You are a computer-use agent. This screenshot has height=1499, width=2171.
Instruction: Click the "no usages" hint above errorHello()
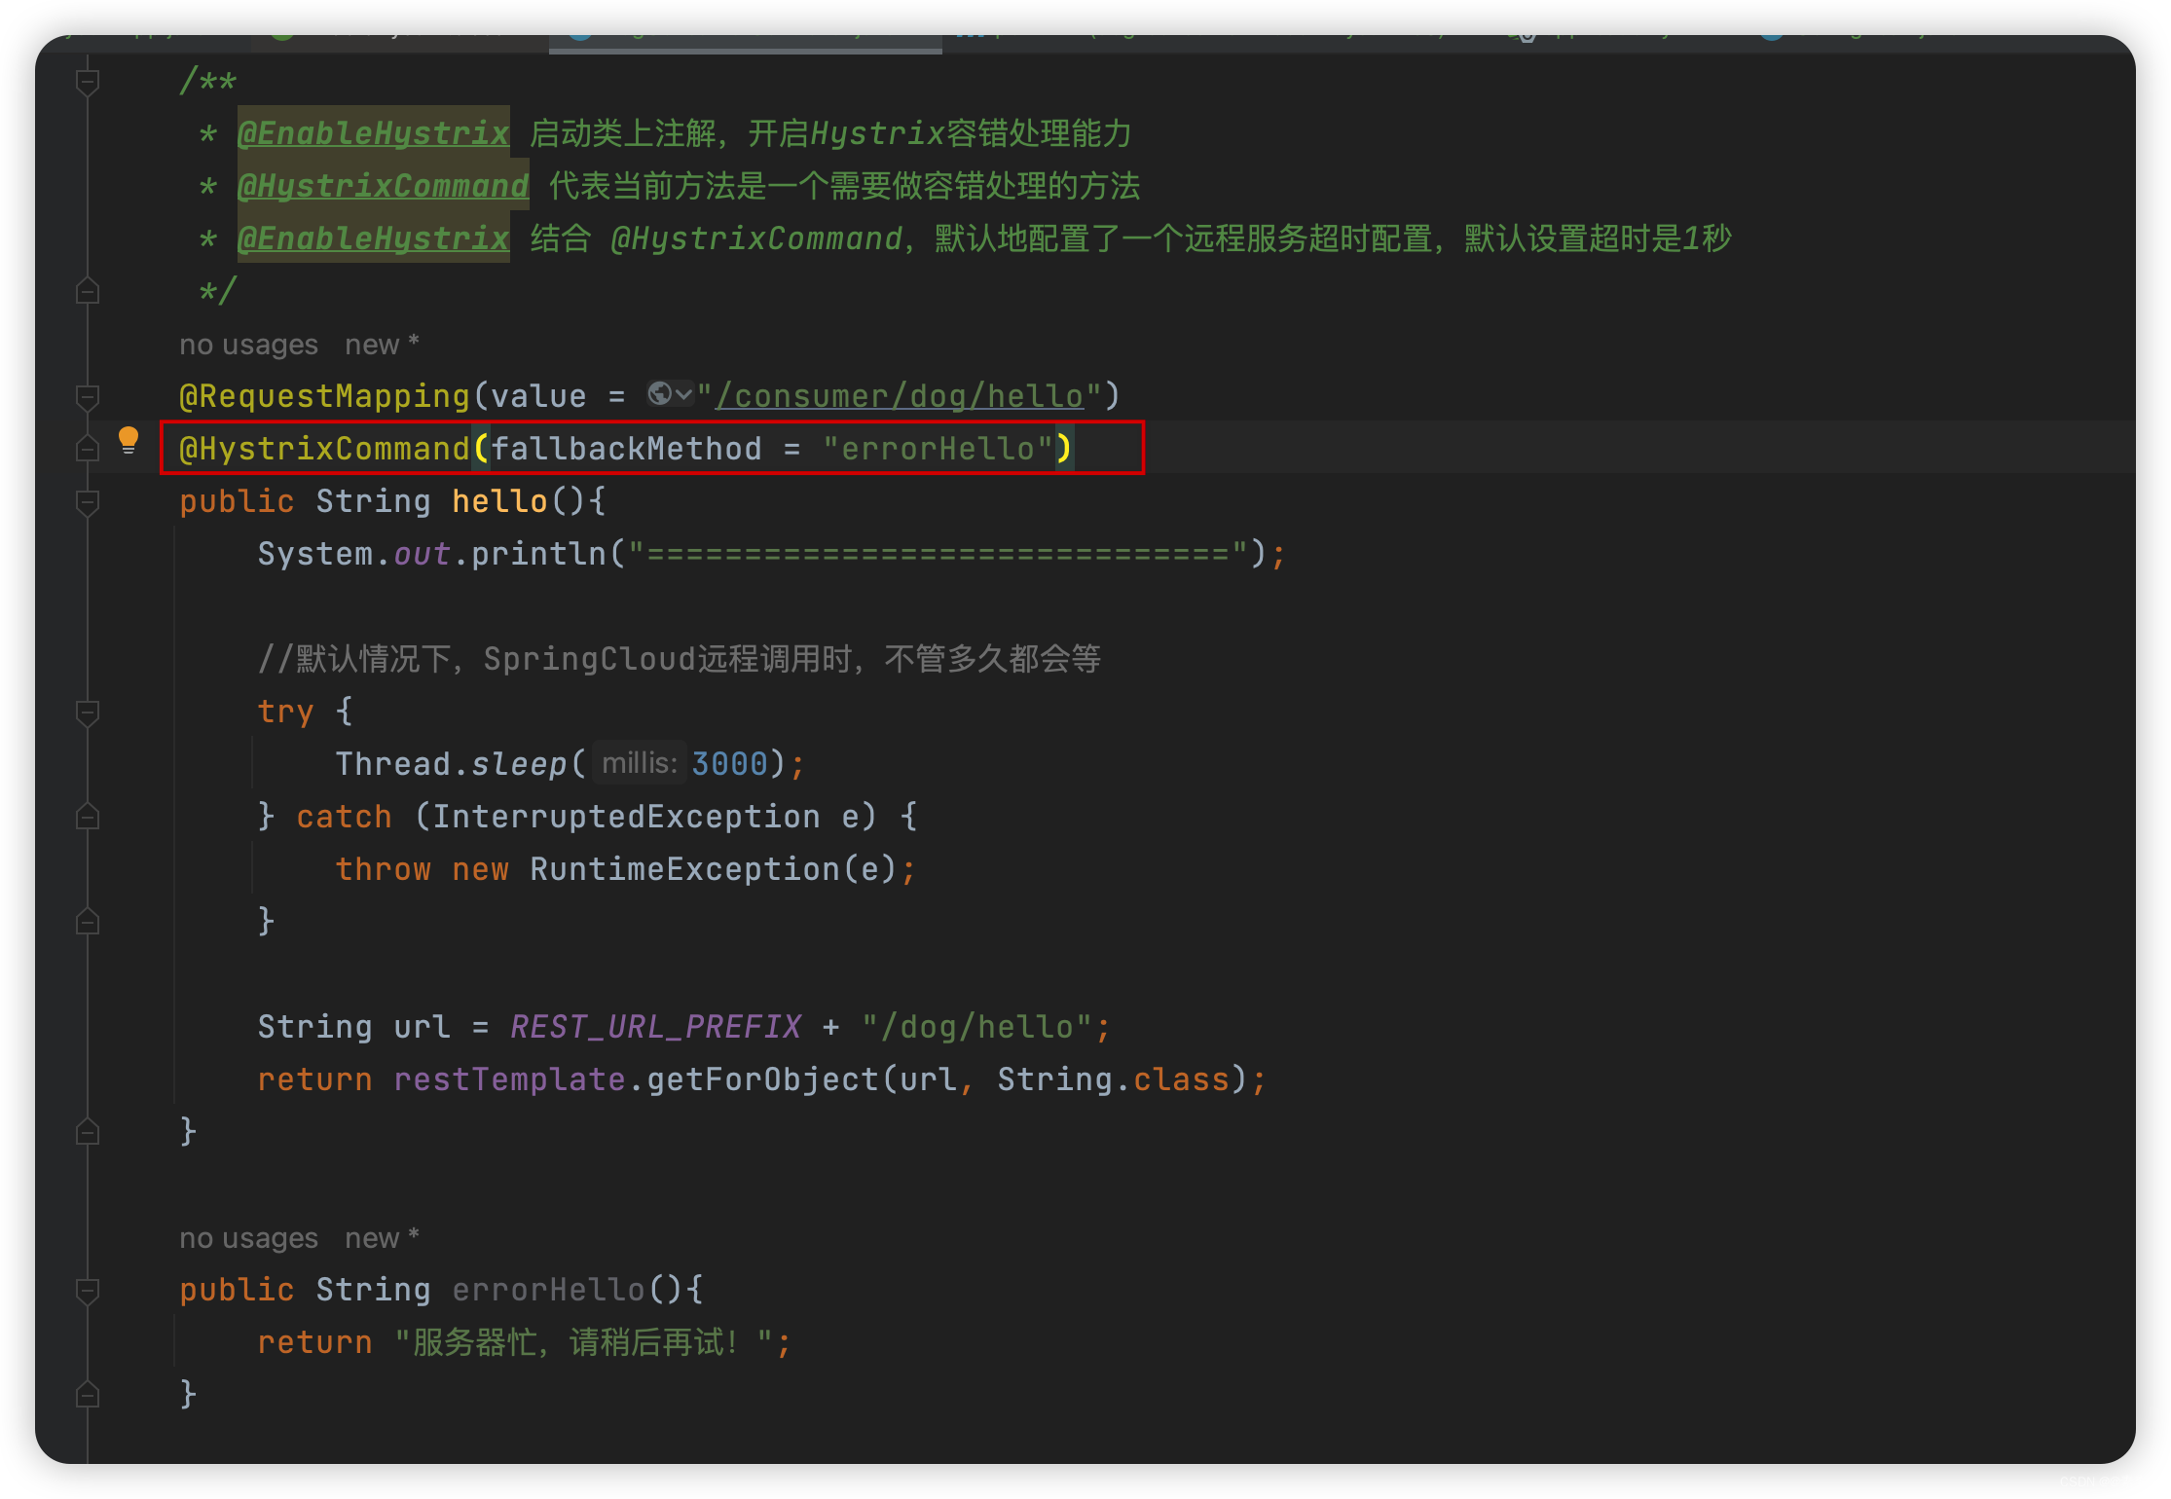248,1238
